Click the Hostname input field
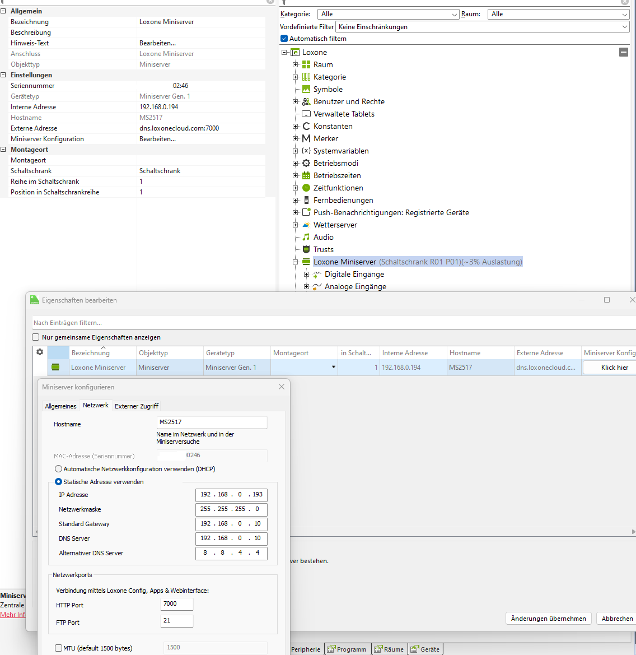 212,422
